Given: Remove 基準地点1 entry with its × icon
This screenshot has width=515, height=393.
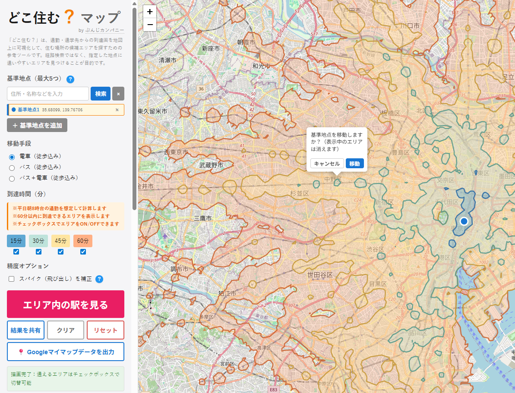Looking at the screenshot, I should pos(117,110).
